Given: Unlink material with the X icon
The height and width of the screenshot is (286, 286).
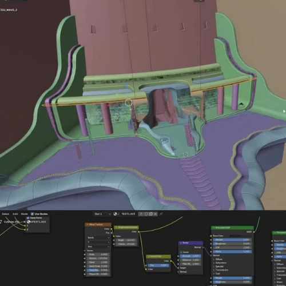Looking at the screenshot, I should point(156,214).
